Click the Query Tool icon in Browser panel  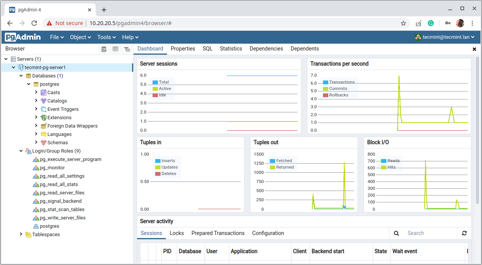(x=104, y=49)
